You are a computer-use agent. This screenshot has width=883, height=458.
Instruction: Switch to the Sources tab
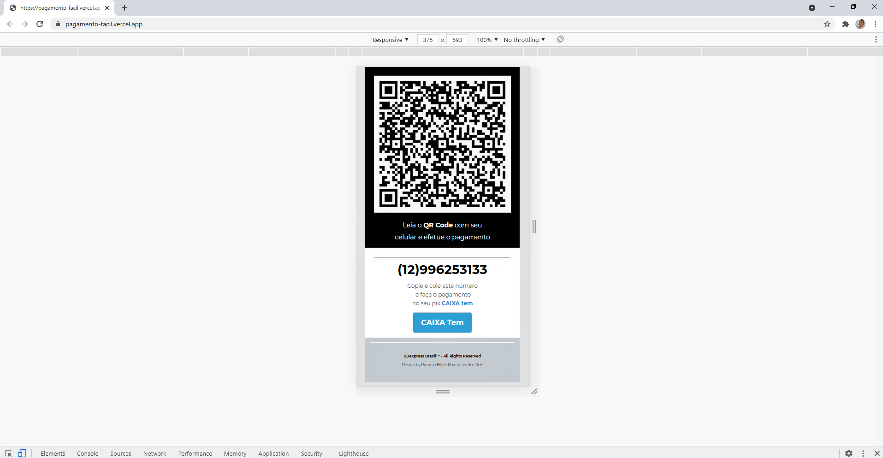(x=121, y=453)
